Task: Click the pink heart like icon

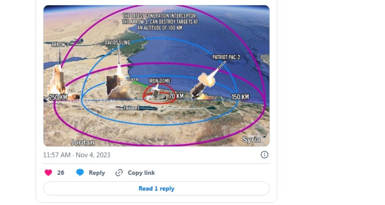Action: (49, 173)
